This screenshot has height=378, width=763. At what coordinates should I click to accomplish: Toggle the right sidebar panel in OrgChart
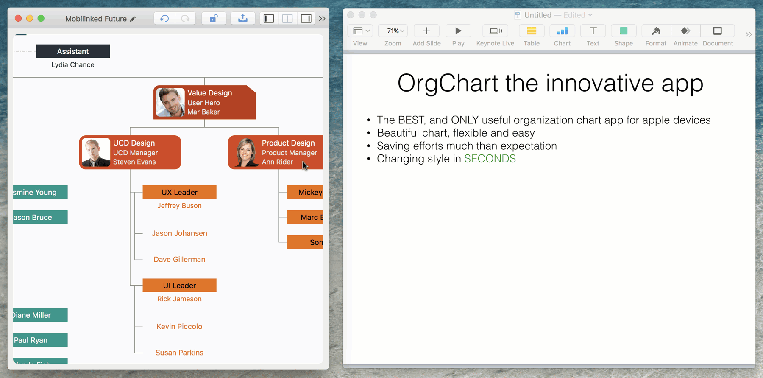[306, 18]
